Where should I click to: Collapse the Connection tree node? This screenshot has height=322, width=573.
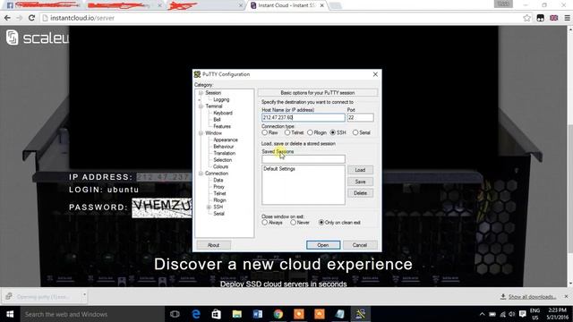(x=201, y=174)
